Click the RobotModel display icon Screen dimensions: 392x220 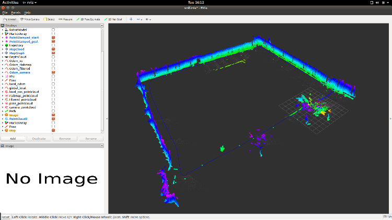point(6,30)
